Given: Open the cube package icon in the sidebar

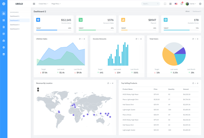Looking at the screenshot, I should pyautogui.click(x=4, y=48).
